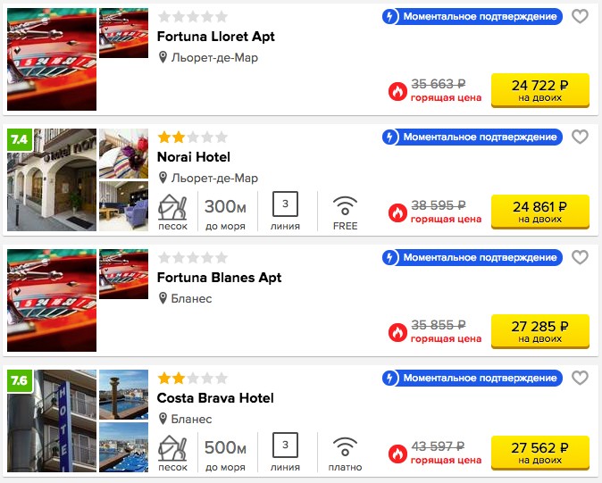The width and height of the screenshot is (602, 483).
Task: Click heart icon on Fortuna Blanes Apt
Action: coord(580,257)
